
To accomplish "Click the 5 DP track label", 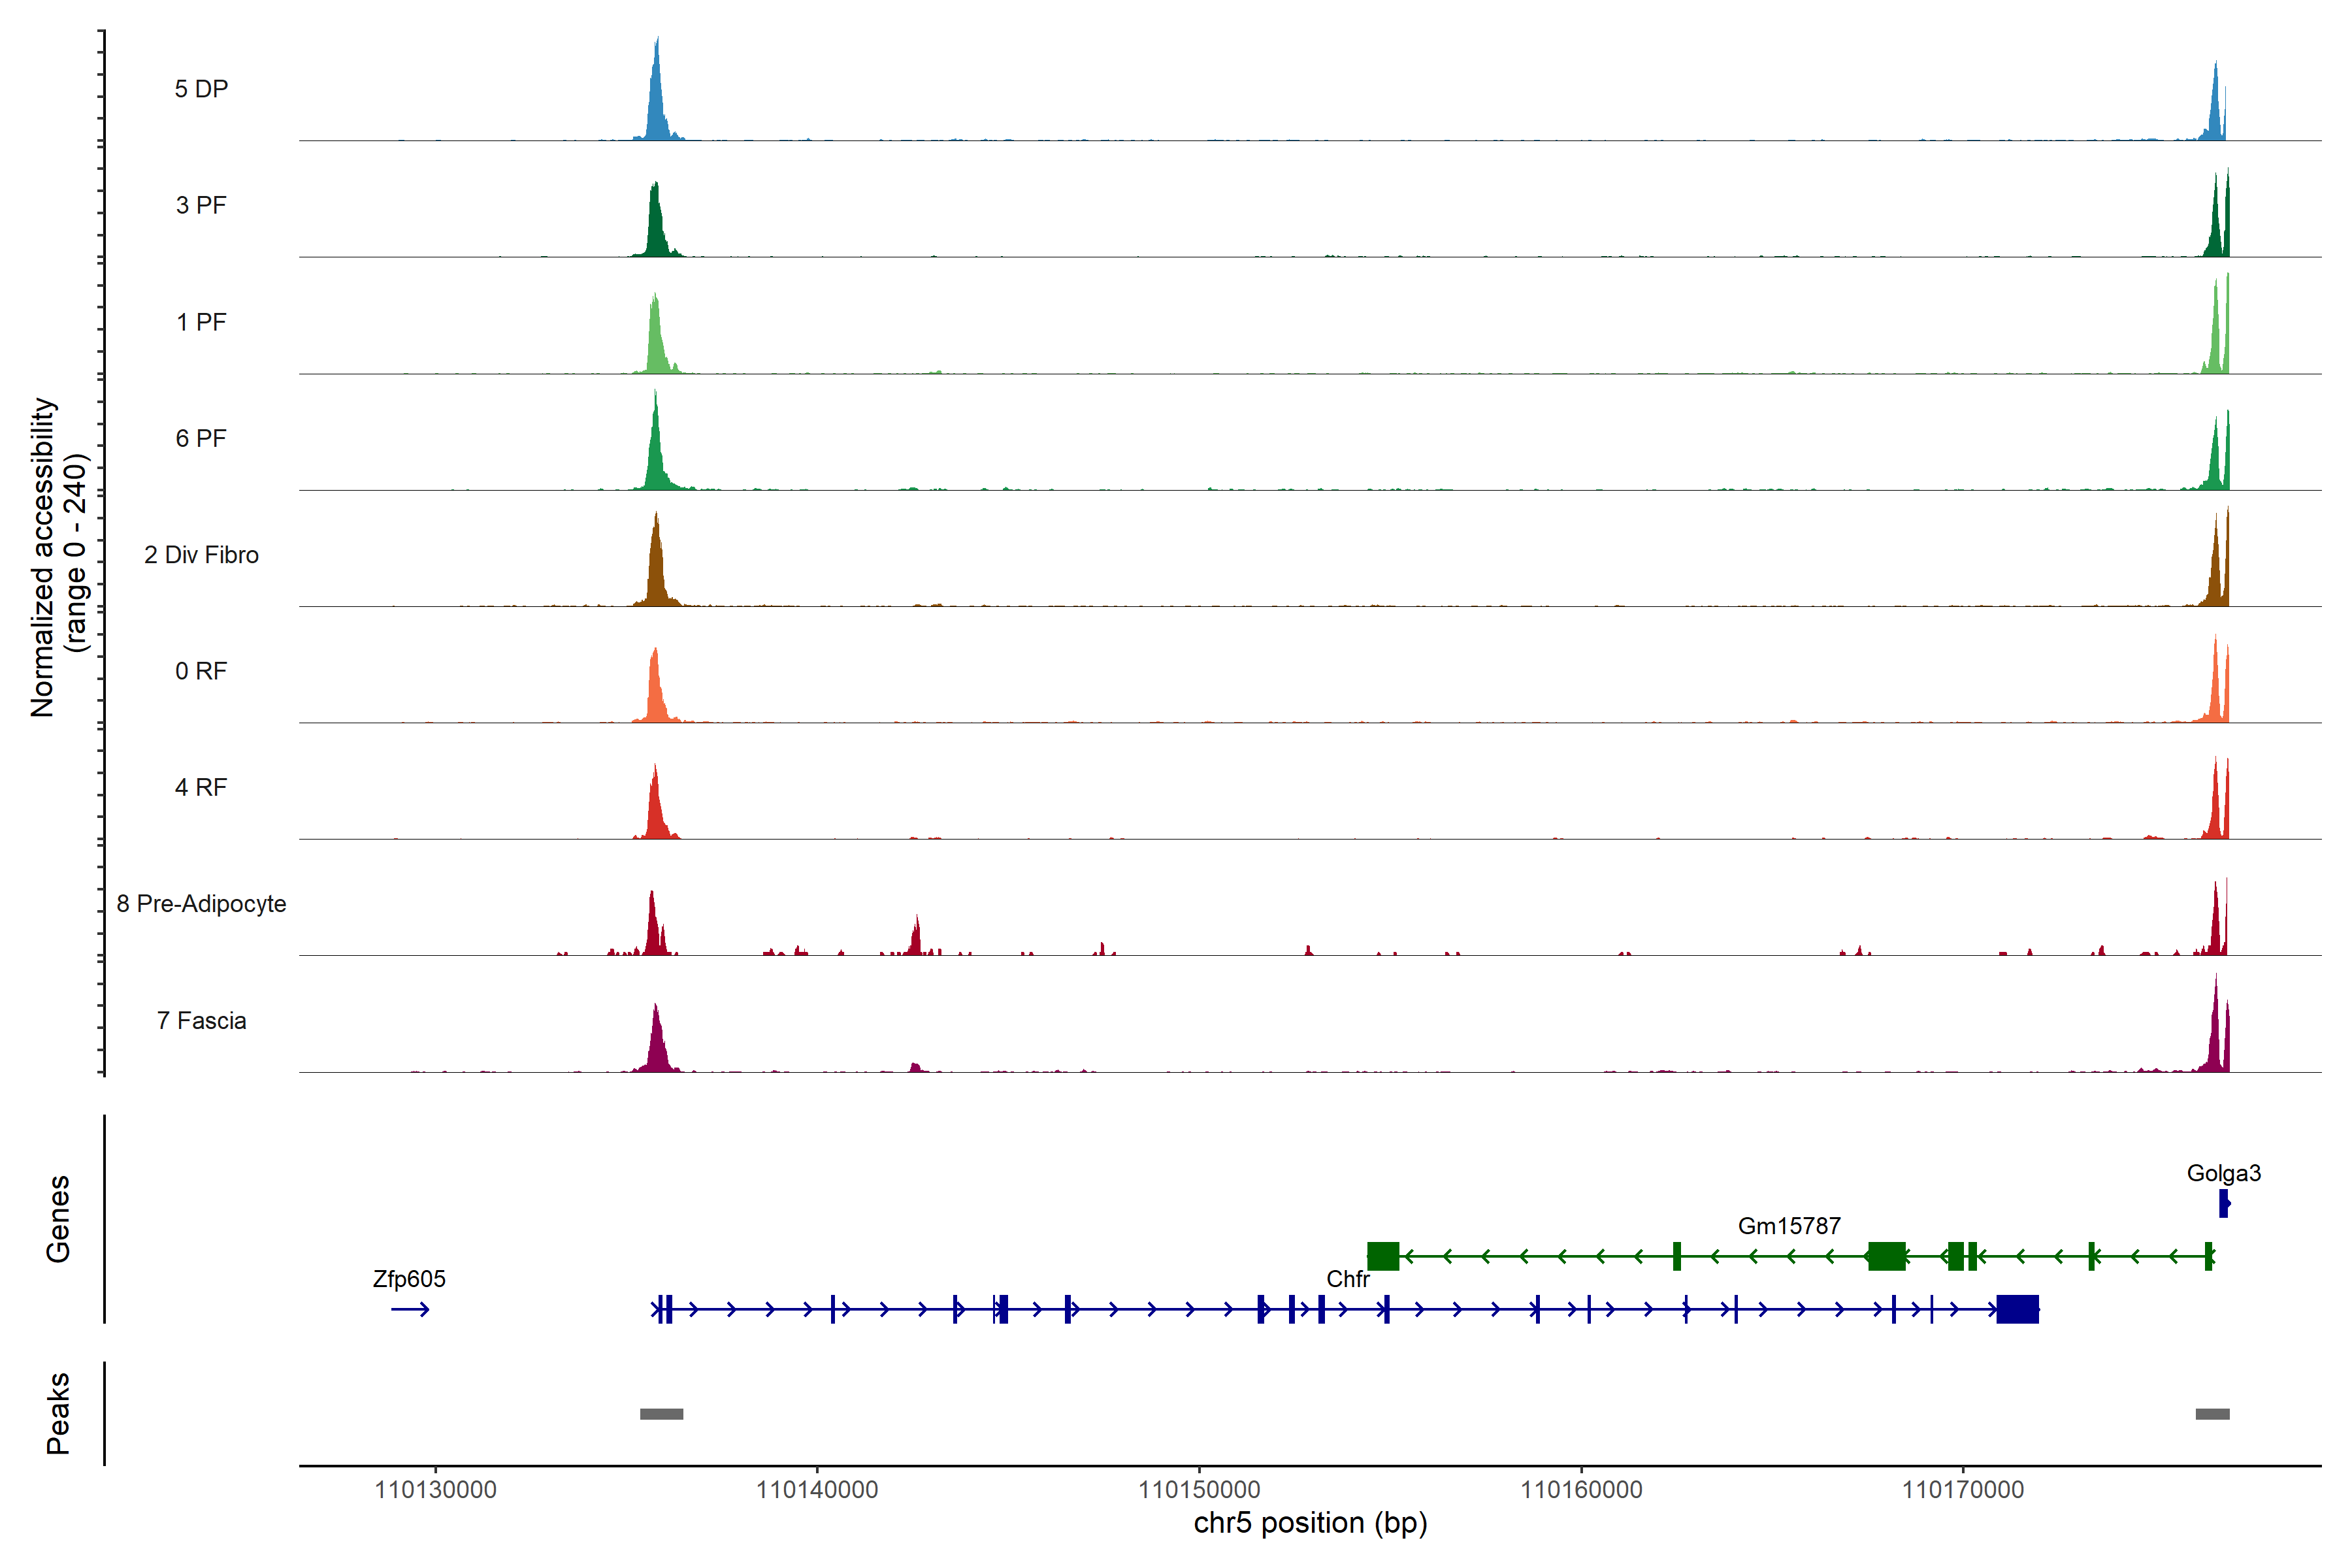I will tap(201, 89).
